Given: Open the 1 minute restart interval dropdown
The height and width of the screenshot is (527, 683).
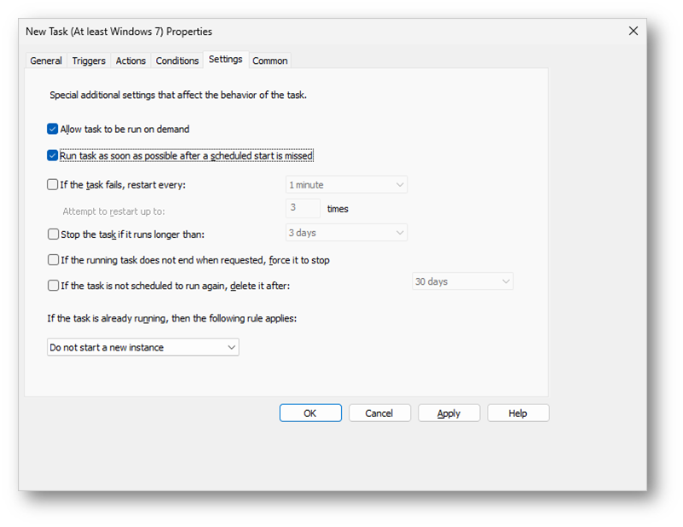Looking at the screenshot, I should coord(346,185).
